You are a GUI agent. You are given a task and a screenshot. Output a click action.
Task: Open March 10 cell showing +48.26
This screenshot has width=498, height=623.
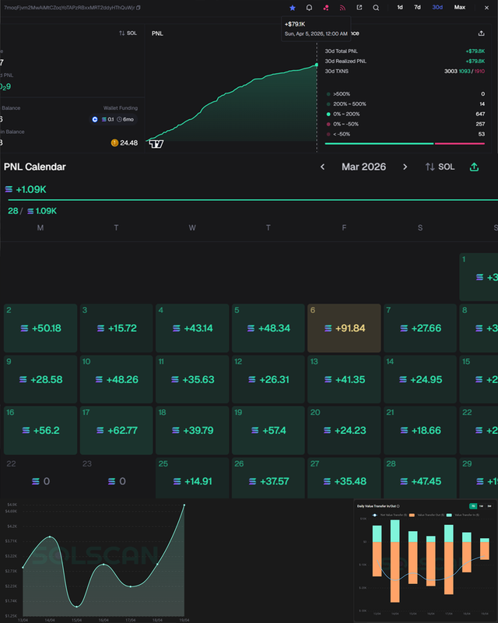pyautogui.click(x=117, y=379)
